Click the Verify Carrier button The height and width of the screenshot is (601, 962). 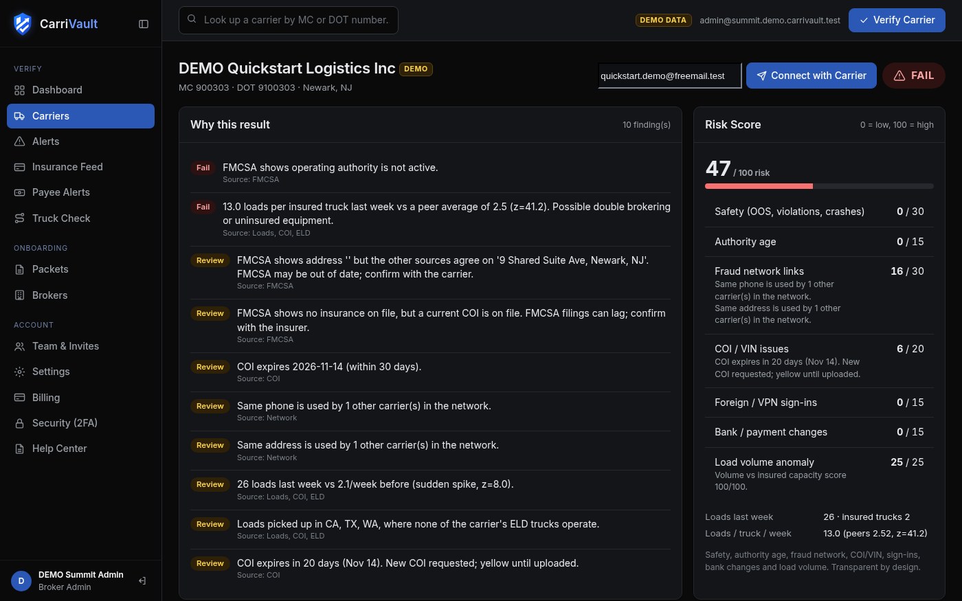[x=897, y=20]
